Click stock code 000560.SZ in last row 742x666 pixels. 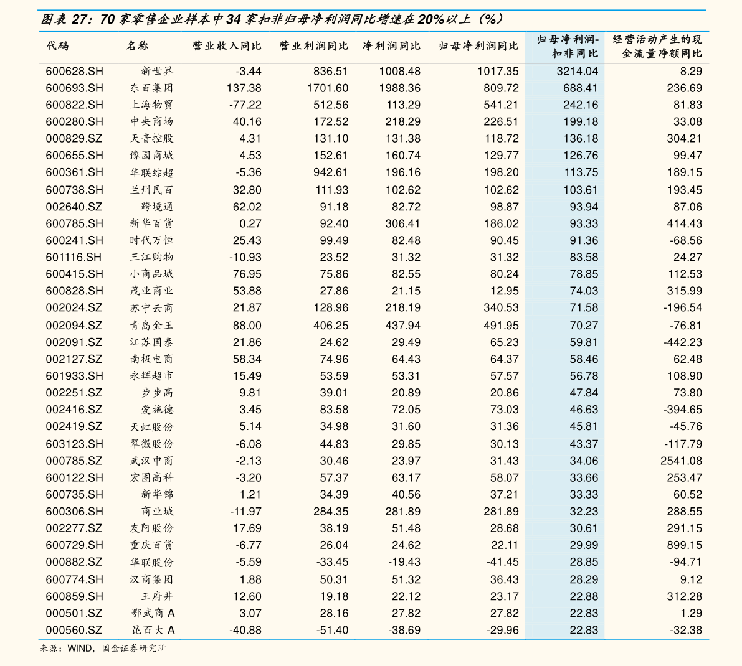[x=74, y=631]
